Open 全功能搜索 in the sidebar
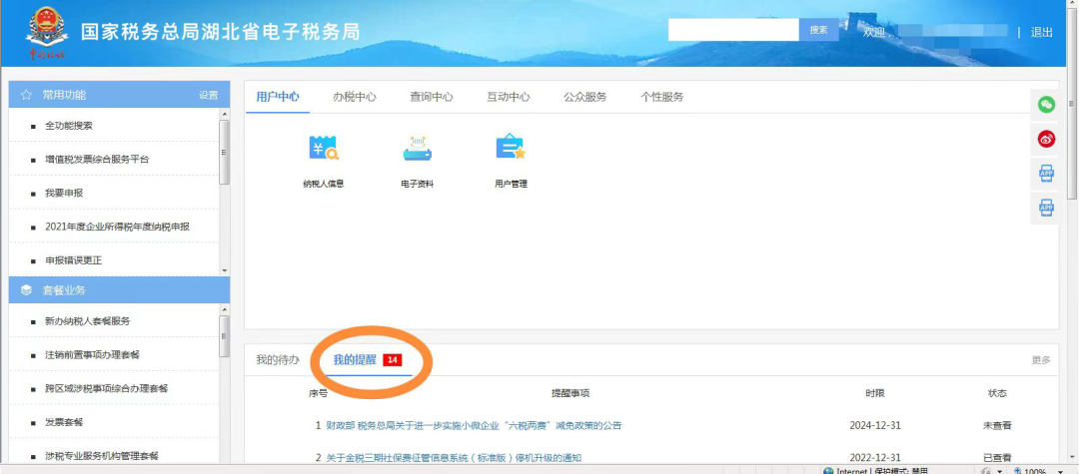This screenshot has height=474, width=1079. tap(69, 126)
